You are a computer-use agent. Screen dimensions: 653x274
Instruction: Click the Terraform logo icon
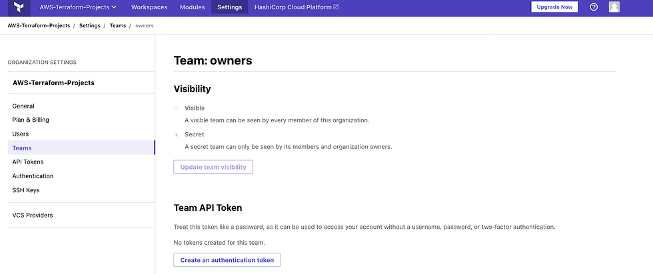pos(19,7)
